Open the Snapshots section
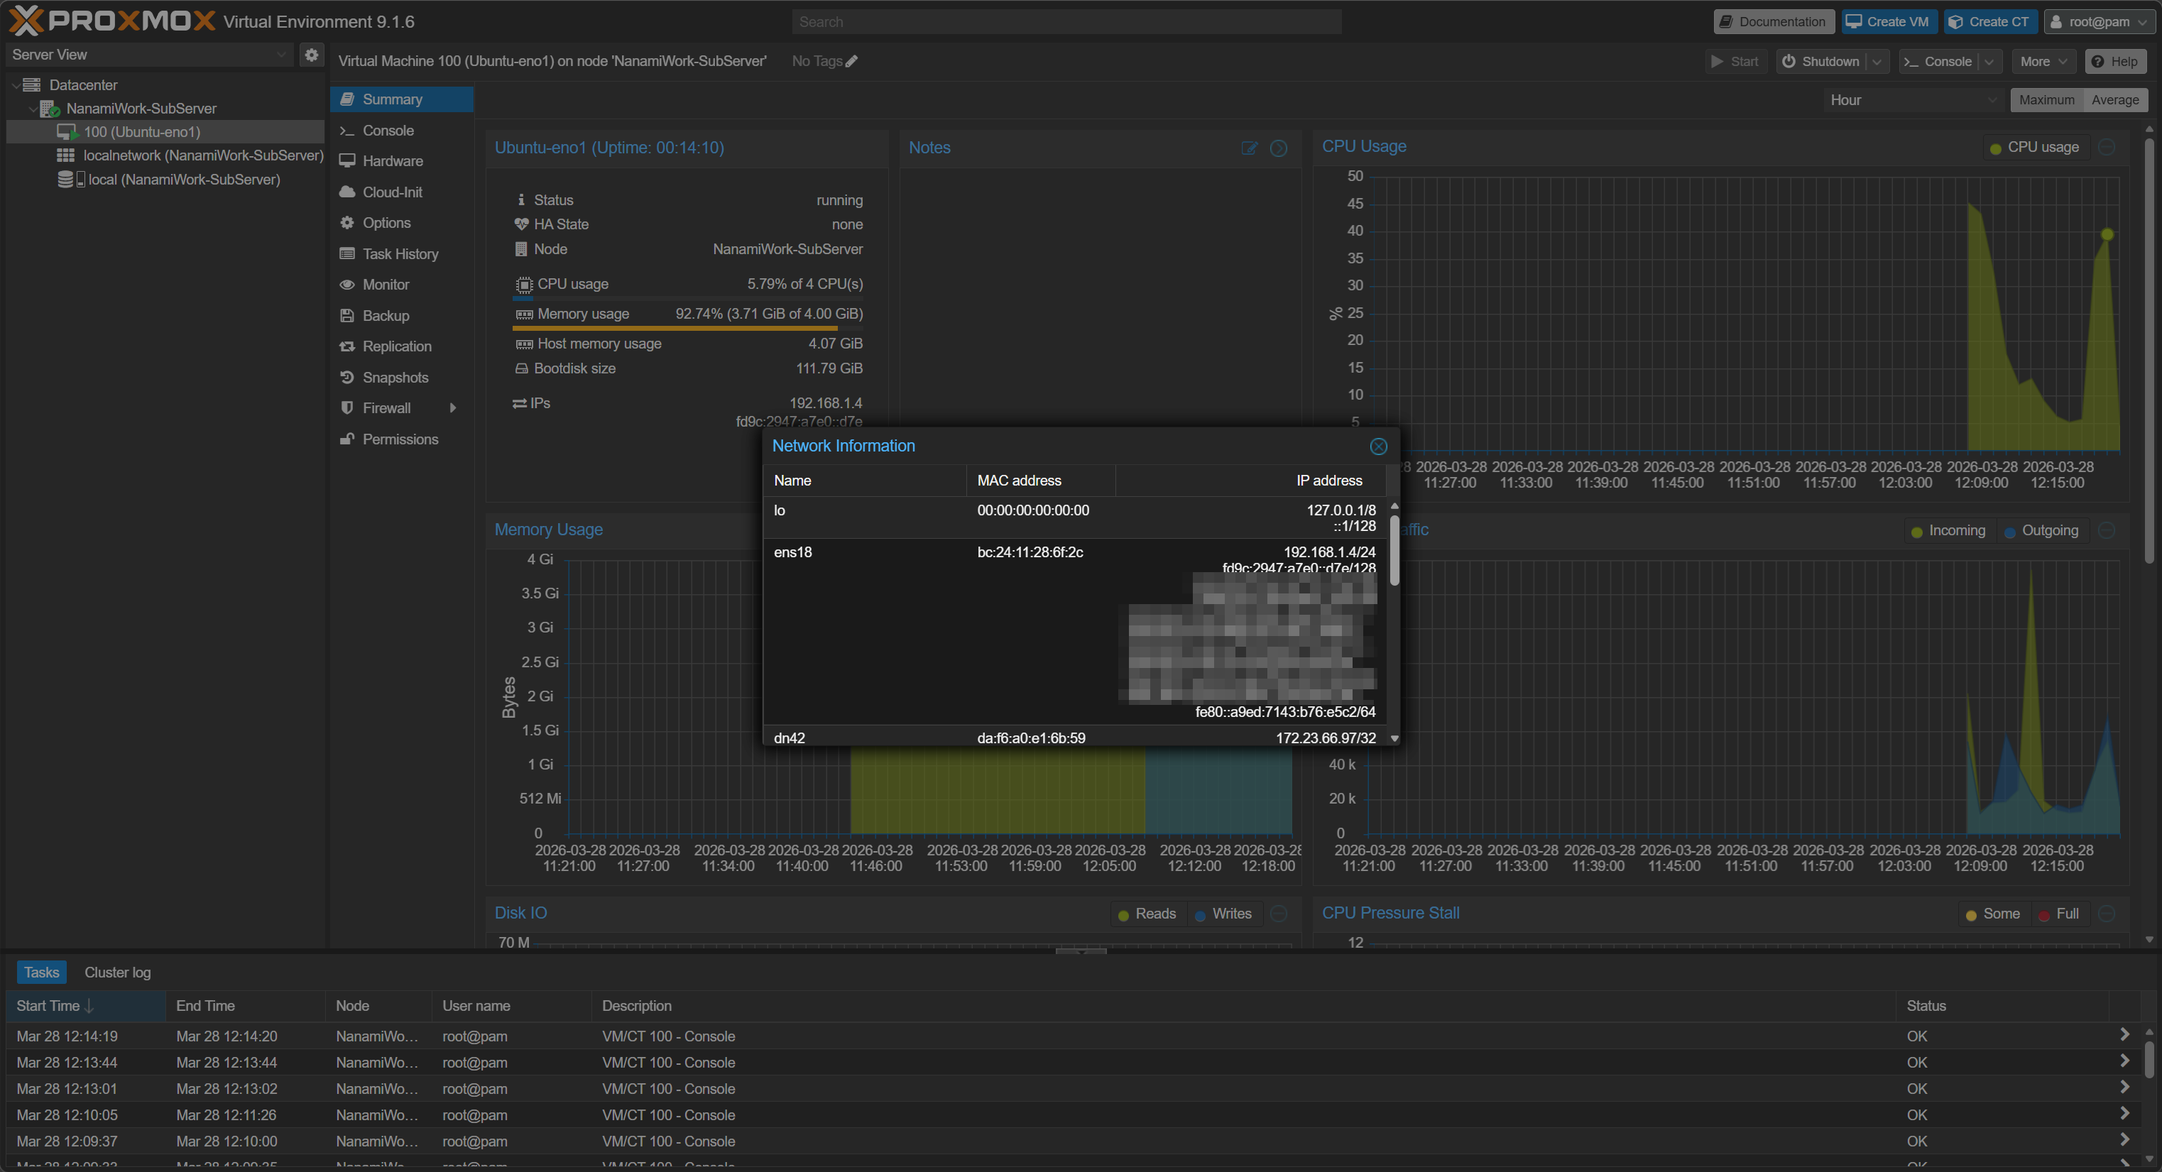This screenshot has width=2162, height=1172. click(401, 378)
